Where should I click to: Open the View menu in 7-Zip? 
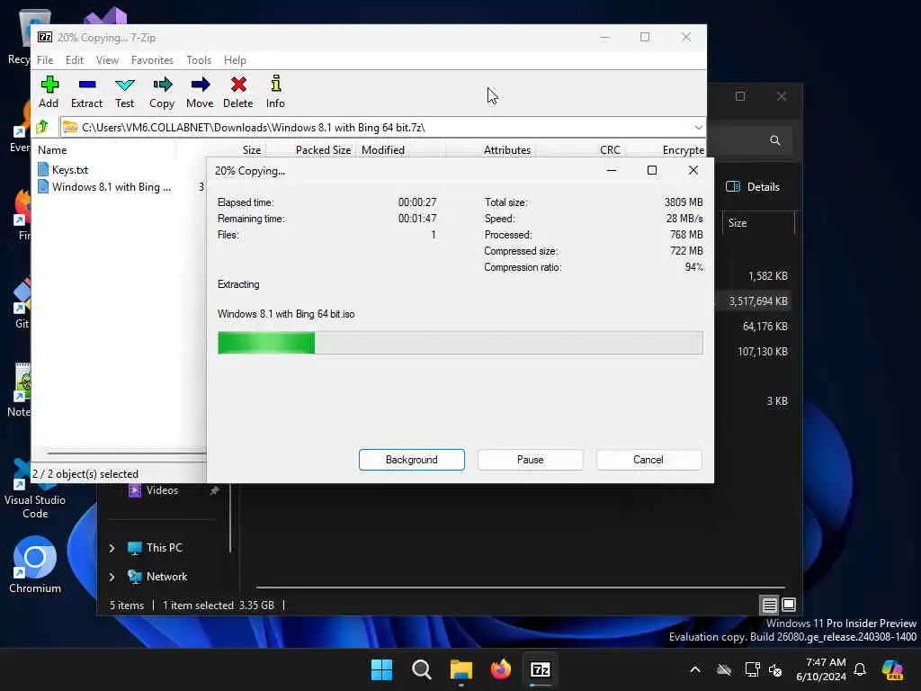(x=108, y=60)
